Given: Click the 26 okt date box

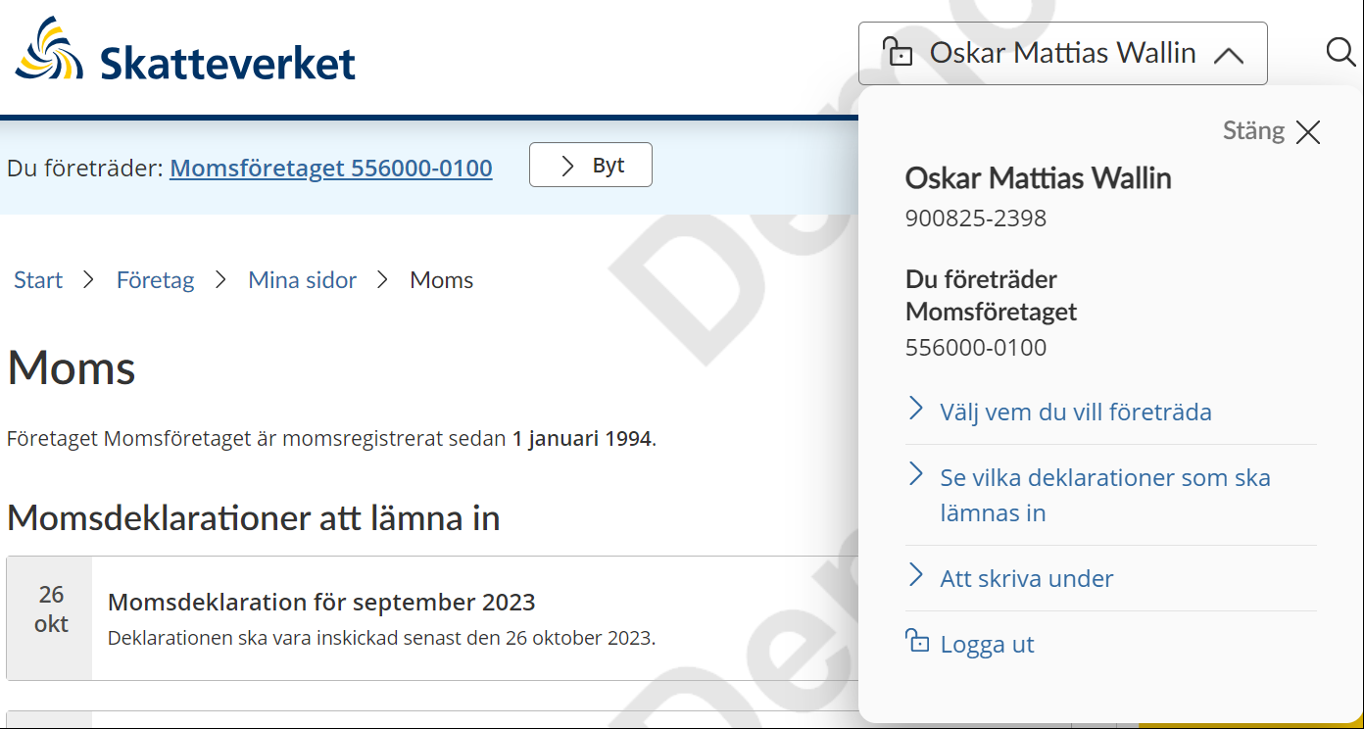Looking at the screenshot, I should click(51, 618).
